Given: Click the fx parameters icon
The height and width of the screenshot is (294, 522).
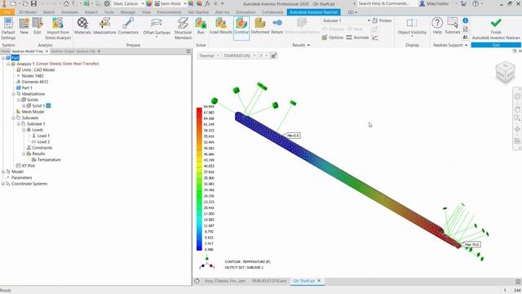Looking at the screenshot, I should [x=207, y=3].
